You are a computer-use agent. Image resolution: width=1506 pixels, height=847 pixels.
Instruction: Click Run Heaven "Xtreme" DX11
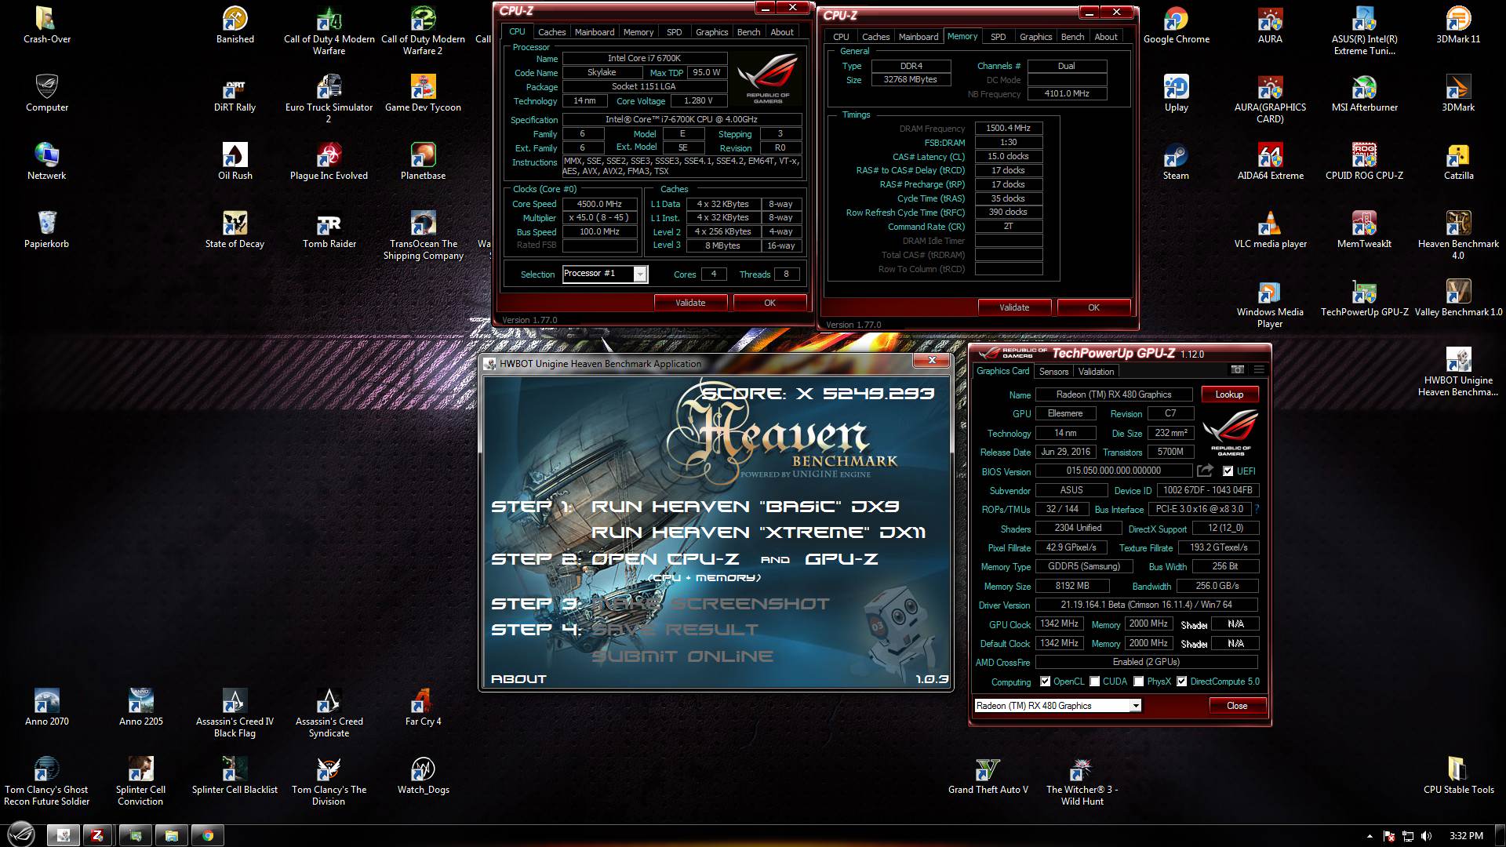(x=758, y=533)
